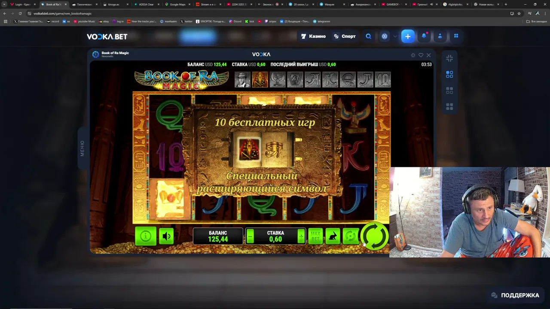The height and width of the screenshot is (309, 550).
Task: Click the БАЛАНС 125,44 display in the game
Action: tap(218, 236)
